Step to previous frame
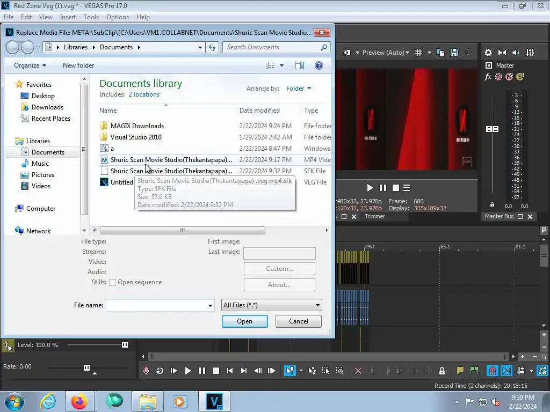Screen dimensions: 550x412 click(258, 371)
